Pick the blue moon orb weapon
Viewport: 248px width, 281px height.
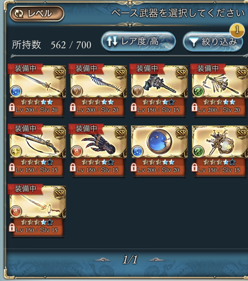click(x=159, y=150)
